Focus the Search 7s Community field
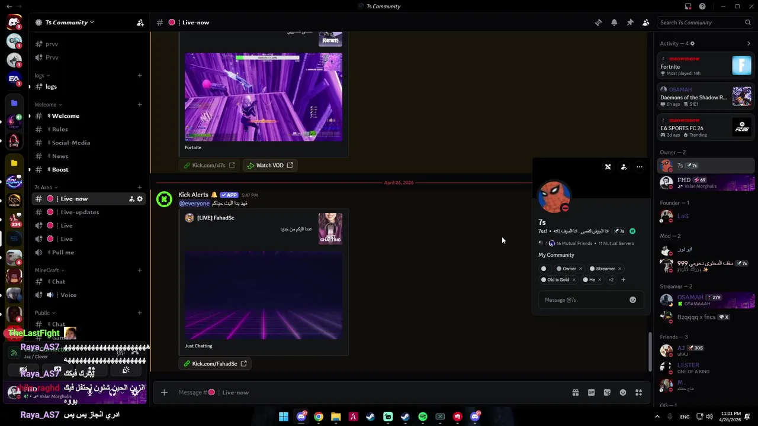Viewport: 758px width, 426px height. (705, 22)
